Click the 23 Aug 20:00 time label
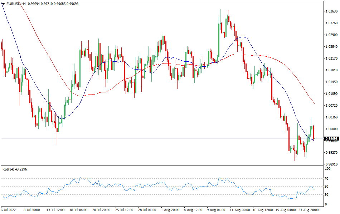Image resolution: width=340 pixels, height=214 pixels. point(309,210)
